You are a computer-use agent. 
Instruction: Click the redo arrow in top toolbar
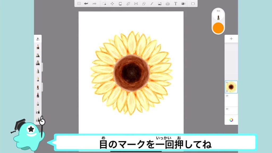(94, 4)
